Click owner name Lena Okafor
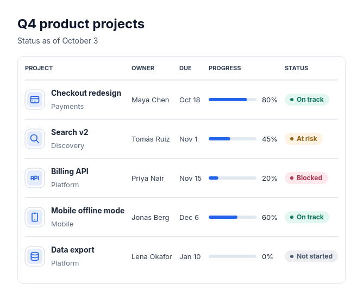363x301 pixels. 152,257
